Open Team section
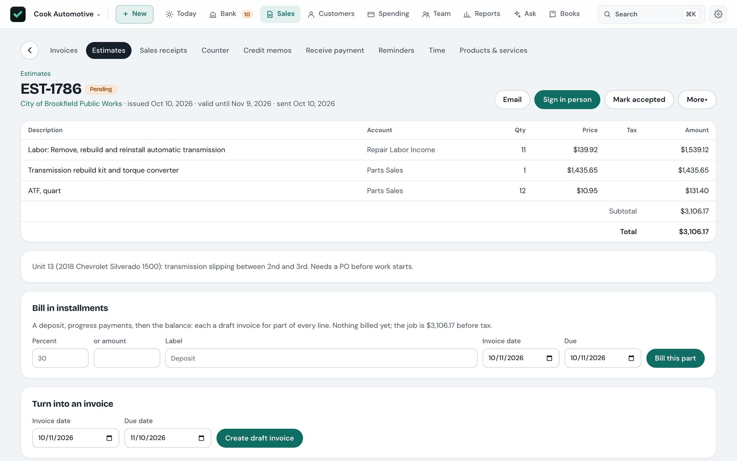The width and height of the screenshot is (737, 461). (436, 14)
